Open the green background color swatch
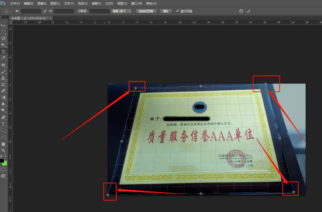This screenshot has width=322, height=212. point(5,163)
